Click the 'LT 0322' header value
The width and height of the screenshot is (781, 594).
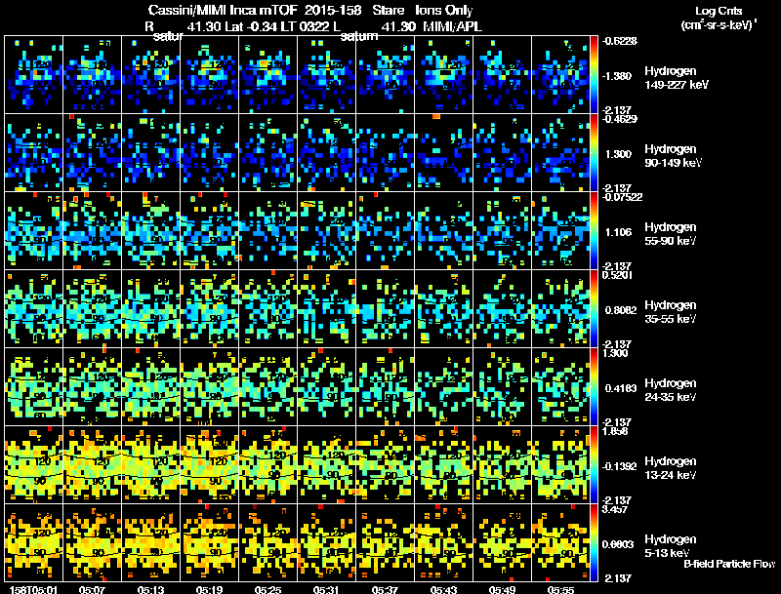tap(303, 26)
